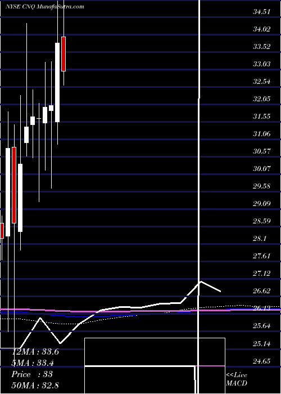
Task: Click price axis value 30.07
Action: point(261,169)
